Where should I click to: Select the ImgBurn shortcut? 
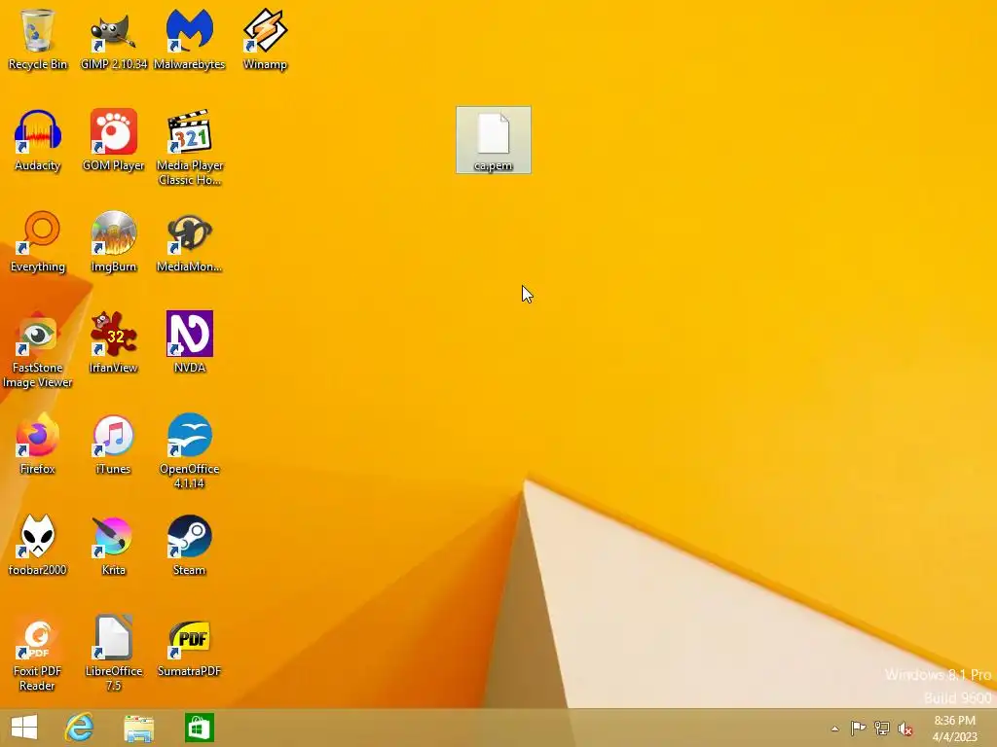coord(113,242)
